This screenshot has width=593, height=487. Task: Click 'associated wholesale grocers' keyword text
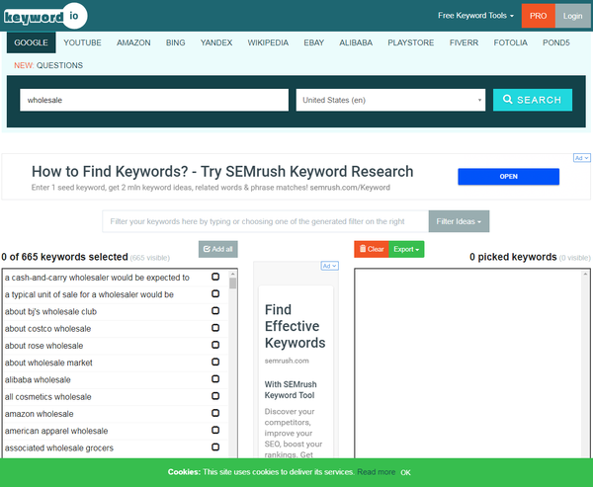click(x=59, y=447)
